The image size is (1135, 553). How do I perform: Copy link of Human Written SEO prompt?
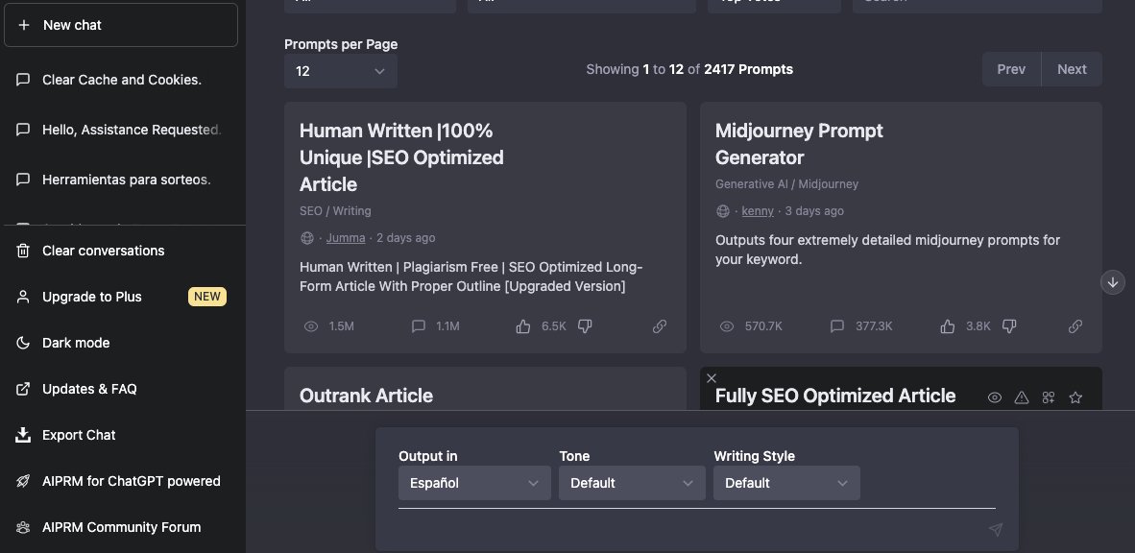(x=660, y=326)
